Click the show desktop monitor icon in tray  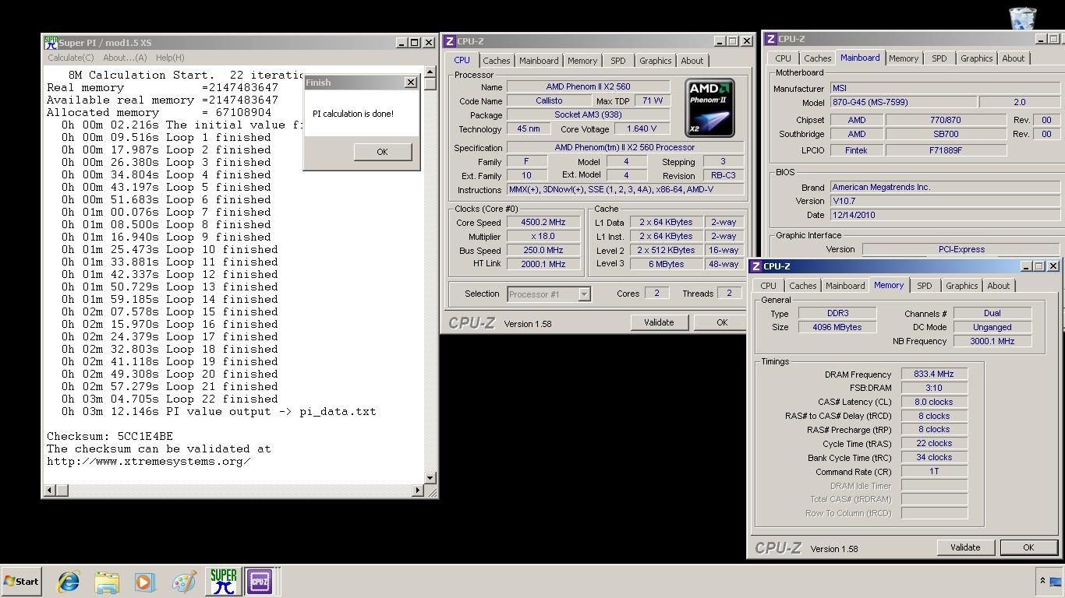(1056, 581)
